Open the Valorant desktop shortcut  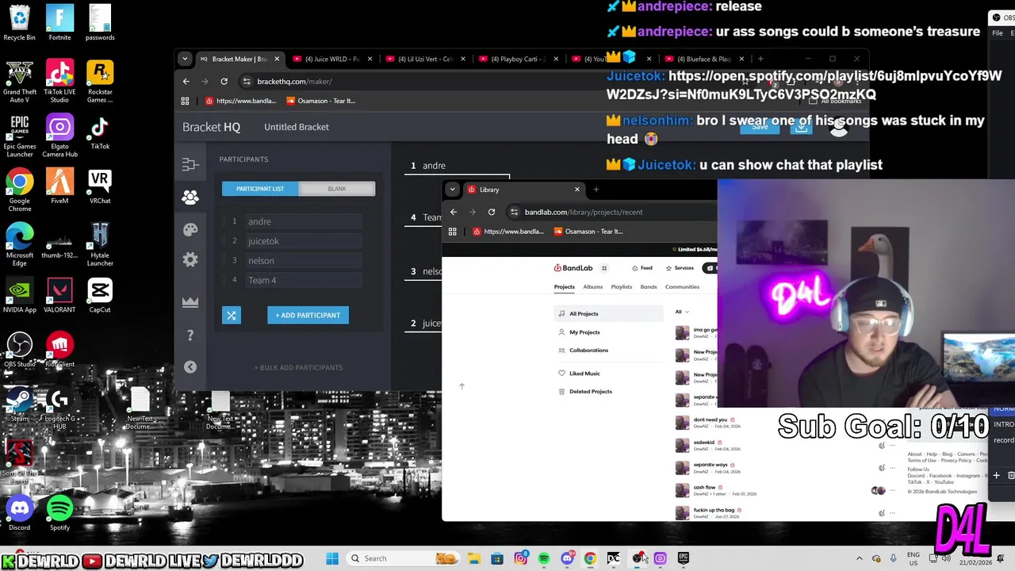(59, 296)
